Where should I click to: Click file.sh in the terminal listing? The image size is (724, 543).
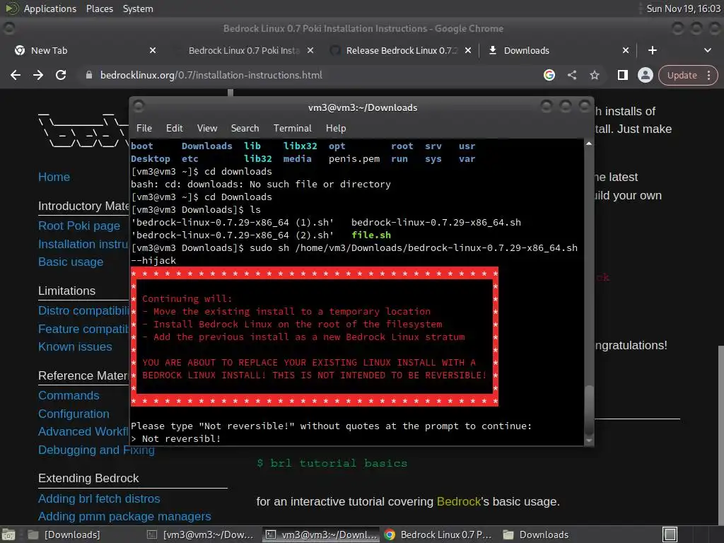tap(371, 235)
